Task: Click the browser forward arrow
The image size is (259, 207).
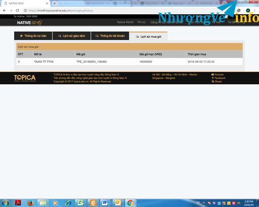Action: click(x=11, y=11)
